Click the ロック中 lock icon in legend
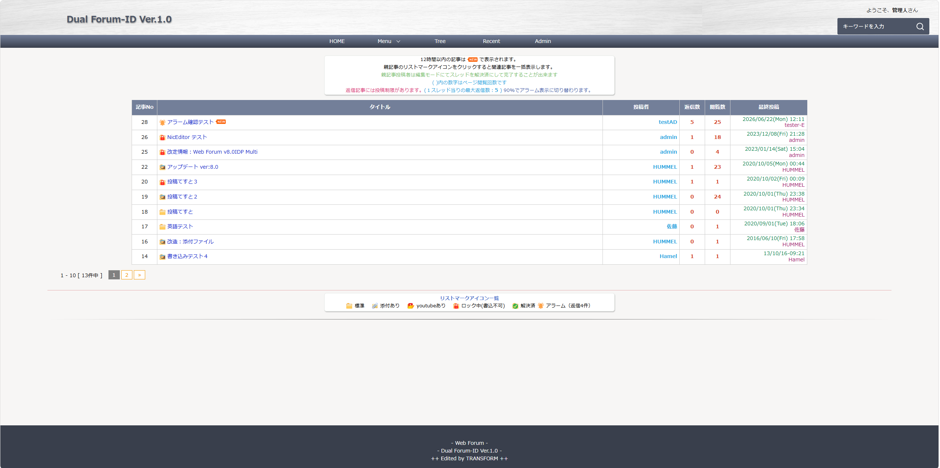This screenshot has height=468, width=940. click(x=456, y=306)
